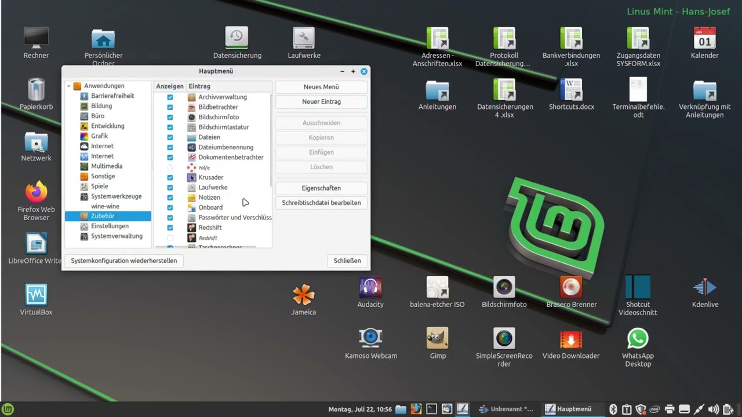Click the printer tray icon
This screenshot has width=742, height=417.
click(670, 409)
